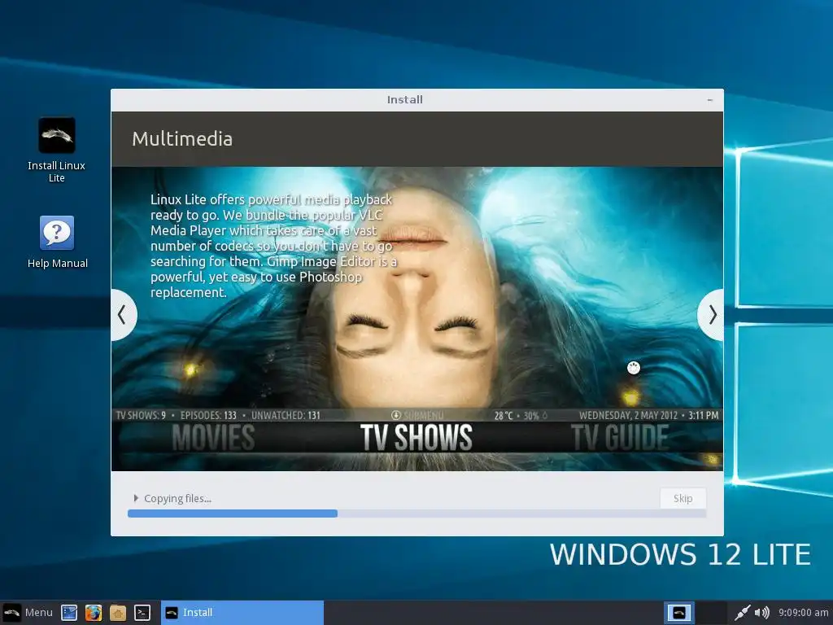Viewport: 833px width, 625px height.
Task: Open the volume control tray icon
Action: coord(761,613)
